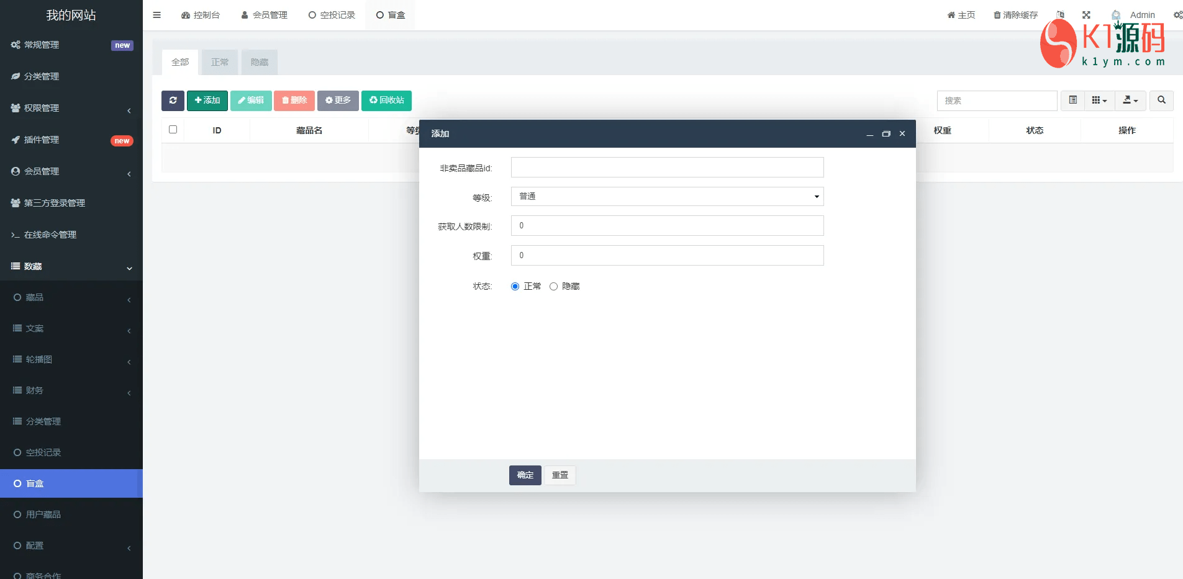The image size is (1183, 579).
Task: Click the 重置 reset button
Action: pos(560,475)
